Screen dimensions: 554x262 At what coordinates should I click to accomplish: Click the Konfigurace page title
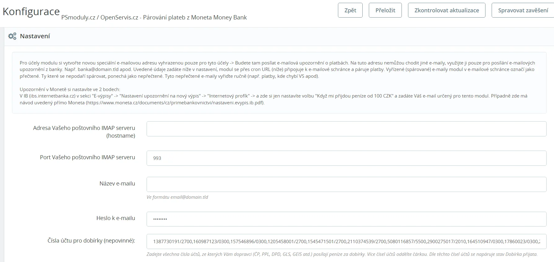(x=31, y=11)
